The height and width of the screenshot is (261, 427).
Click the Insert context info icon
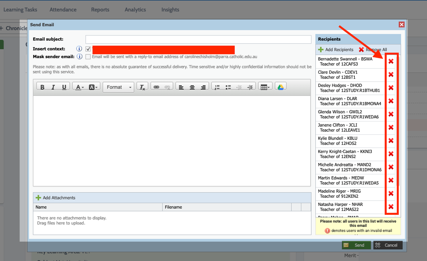pyautogui.click(x=79, y=49)
